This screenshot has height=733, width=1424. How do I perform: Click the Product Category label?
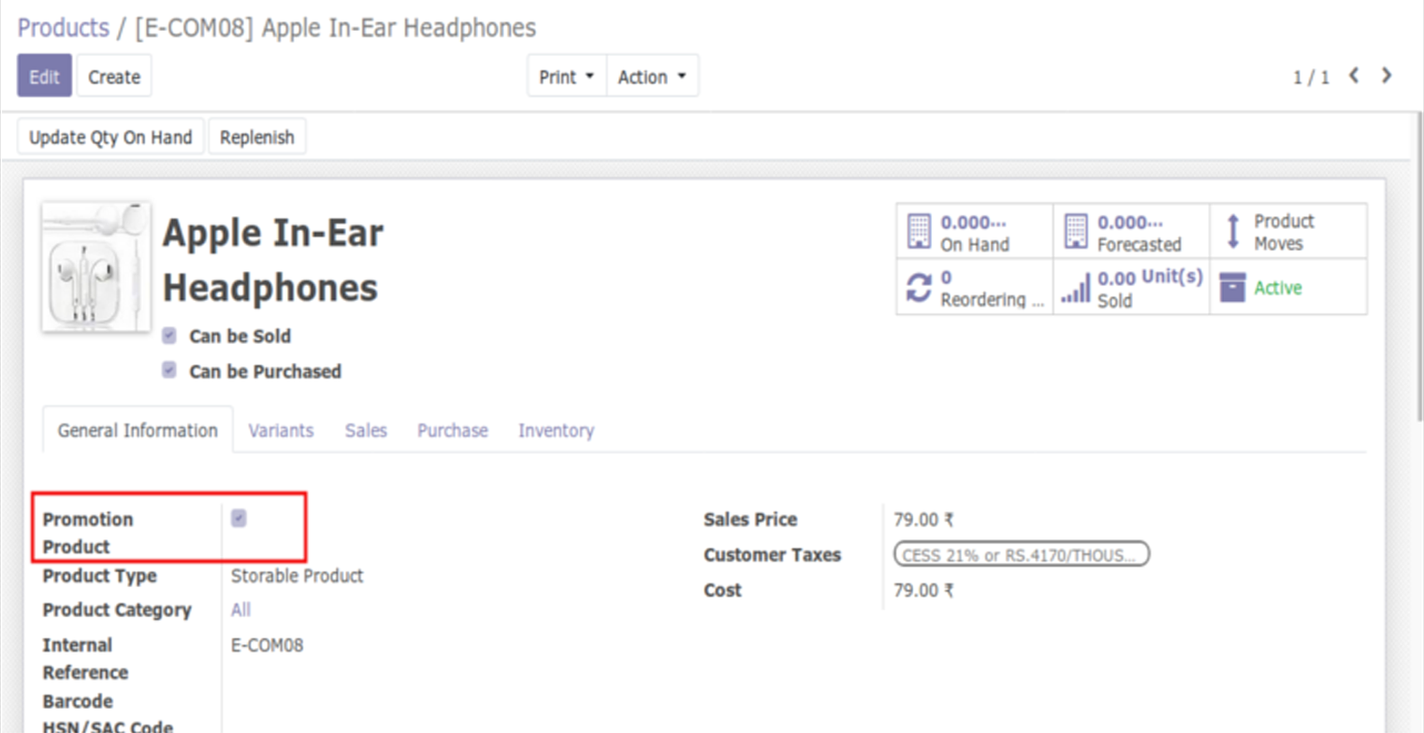coord(117,610)
